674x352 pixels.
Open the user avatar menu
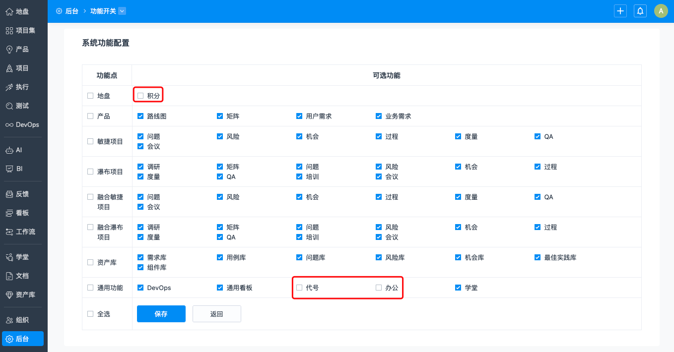pyautogui.click(x=661, y=11)
